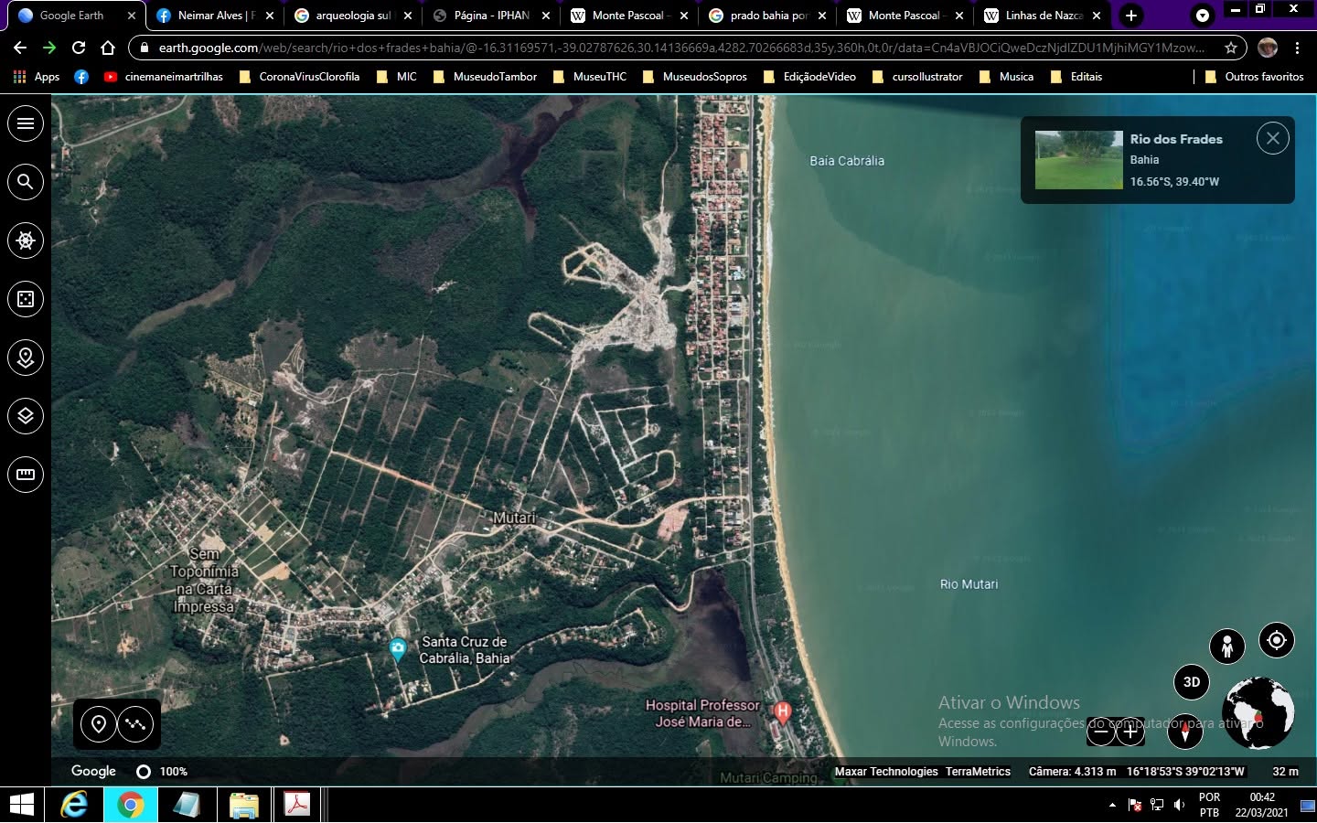Switch to the Página - IPHAN tab
This screenshot has height=823, width=1317.
(x=491, y=16)
